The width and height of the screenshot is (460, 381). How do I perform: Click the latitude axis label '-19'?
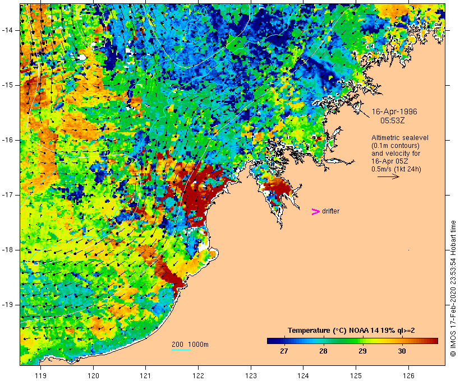click(x=7, y=305)
